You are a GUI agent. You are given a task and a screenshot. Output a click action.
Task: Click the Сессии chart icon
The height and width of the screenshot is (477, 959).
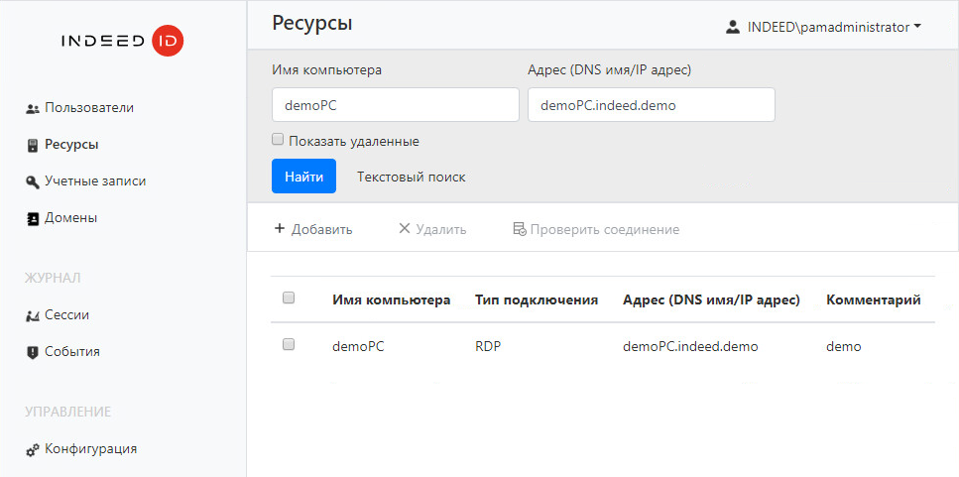click(32, 315)
